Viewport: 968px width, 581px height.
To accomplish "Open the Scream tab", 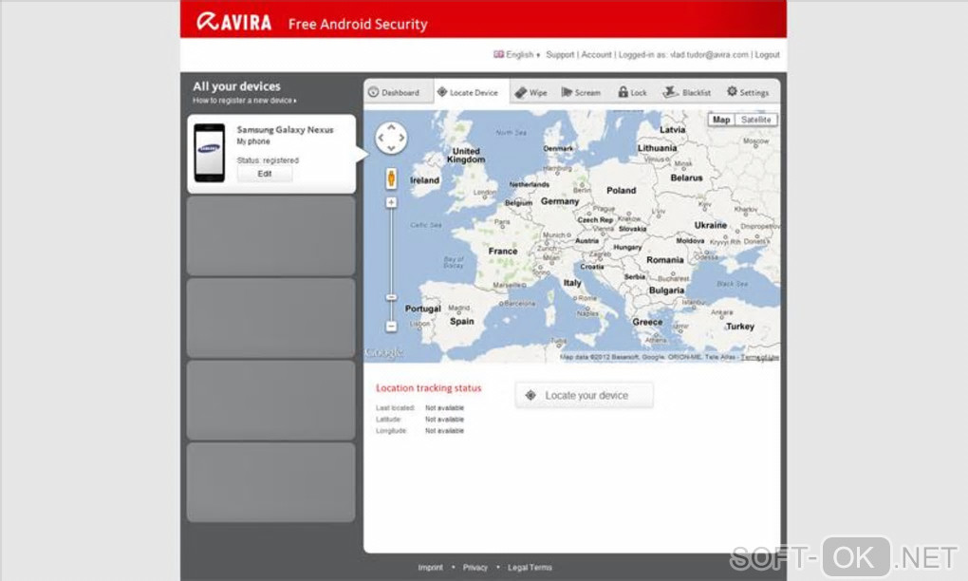I will [581, 93].
